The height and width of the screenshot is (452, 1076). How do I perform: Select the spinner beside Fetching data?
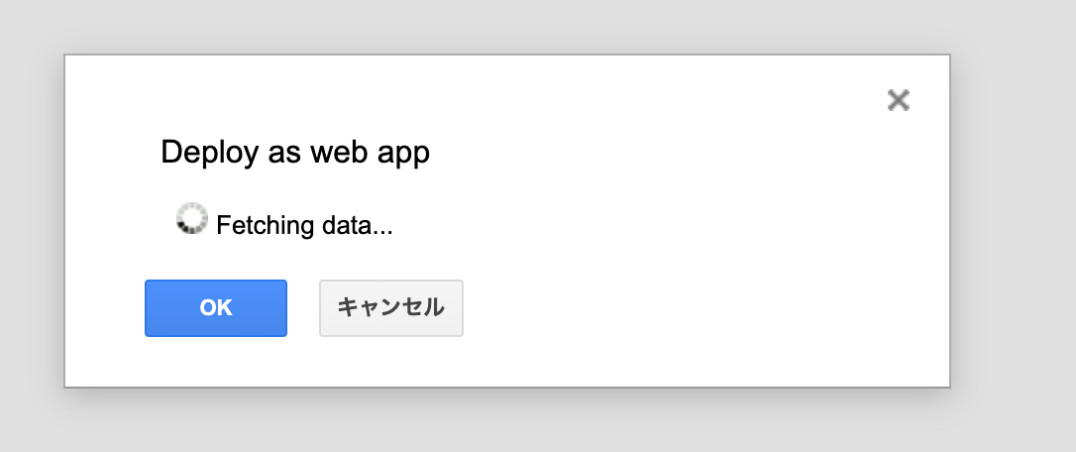coord(191,219)
